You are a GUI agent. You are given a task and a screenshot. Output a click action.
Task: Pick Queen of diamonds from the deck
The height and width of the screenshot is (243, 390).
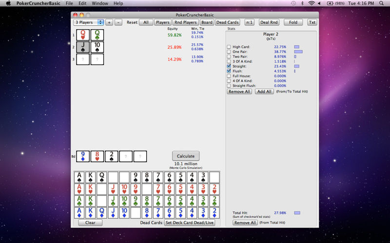[x=102, y=213]
